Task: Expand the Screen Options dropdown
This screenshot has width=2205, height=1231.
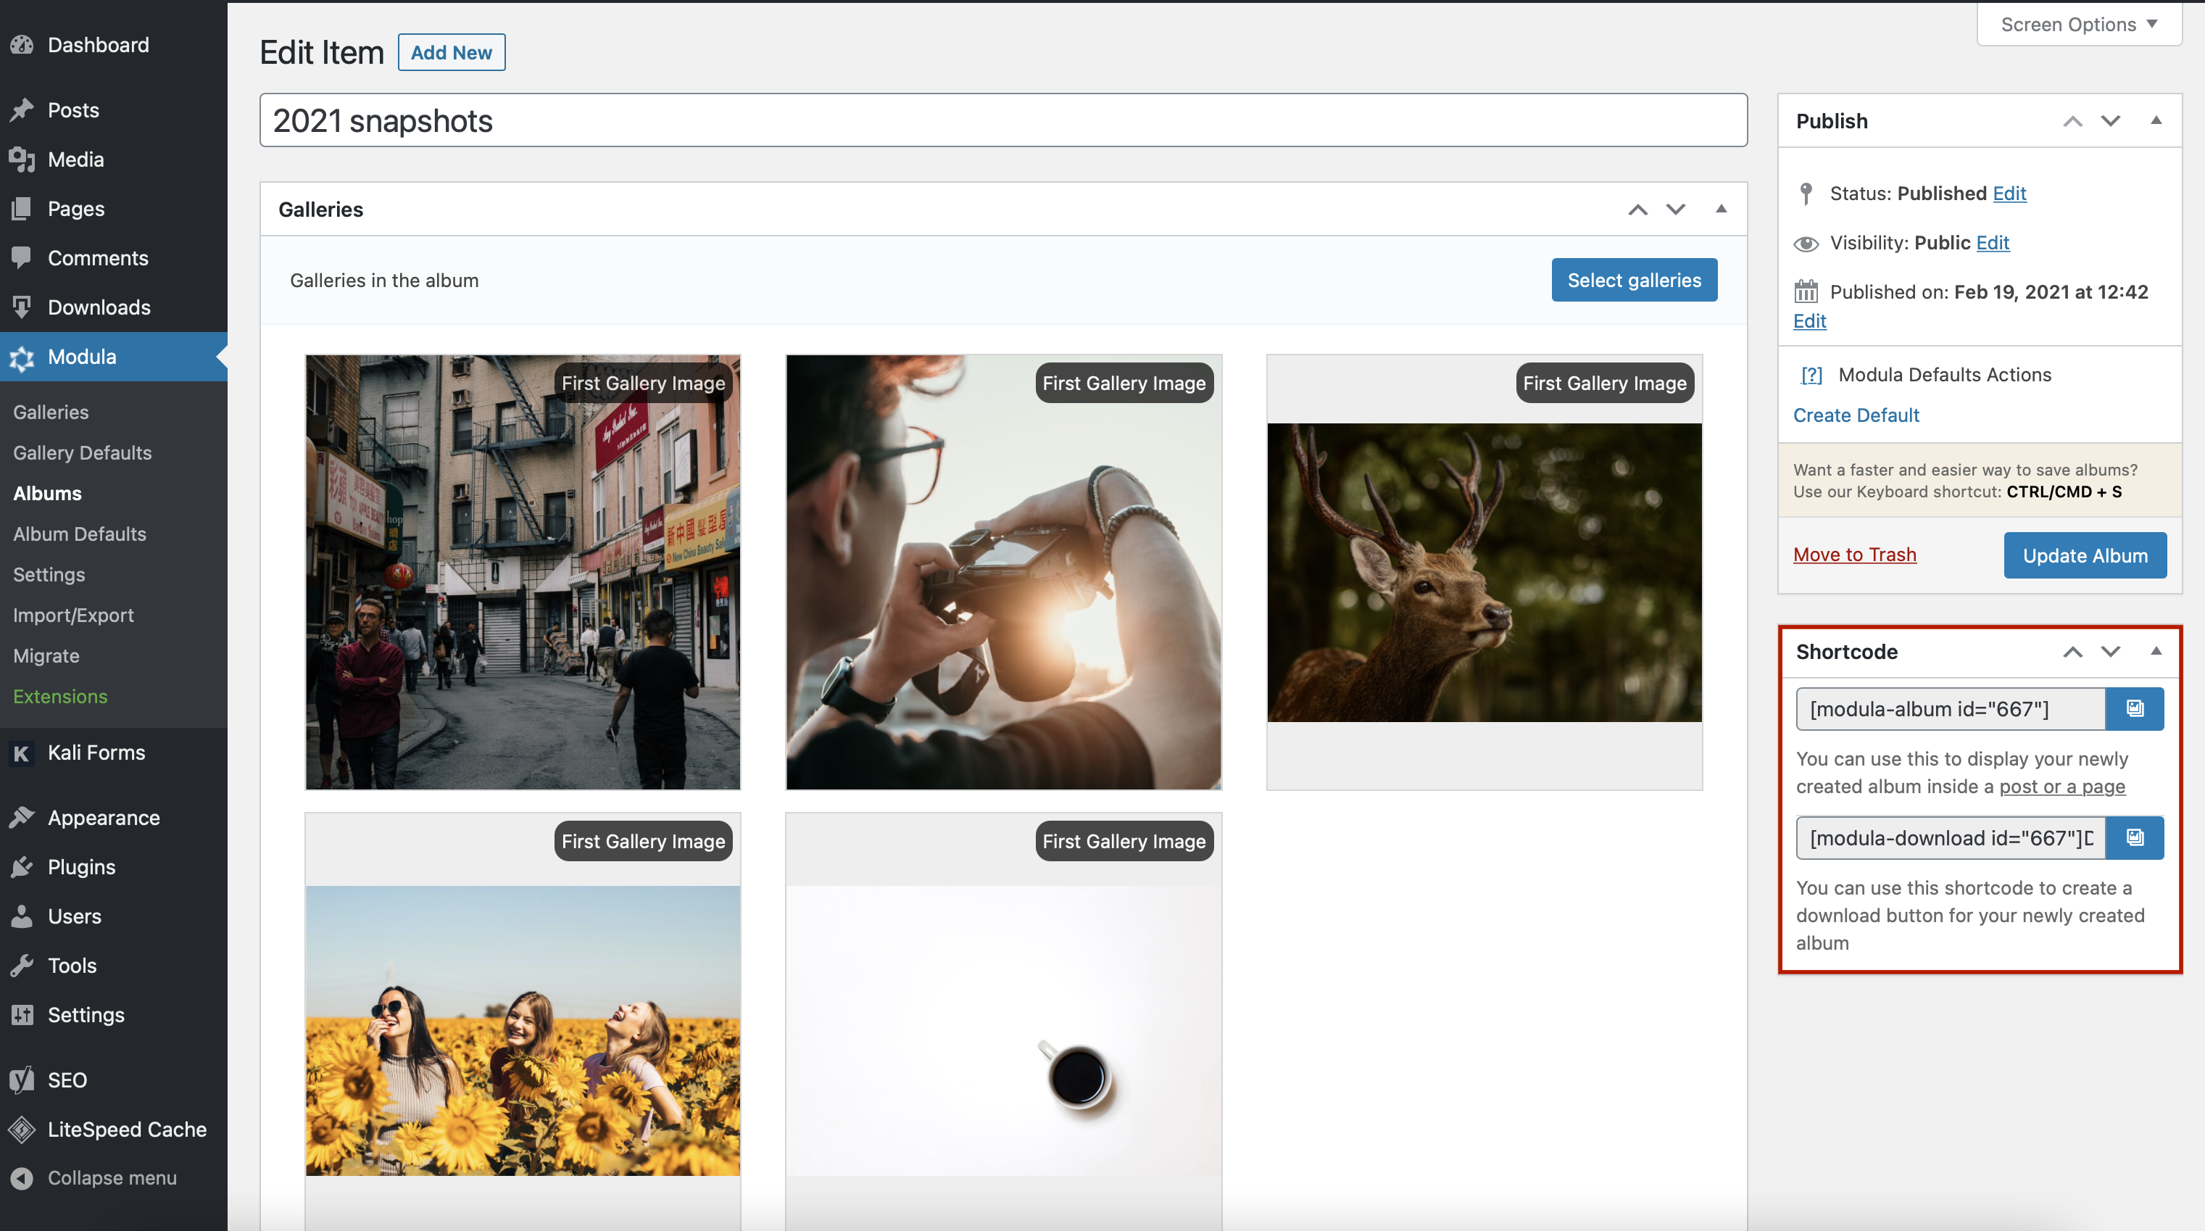Action: point(2078,25)
